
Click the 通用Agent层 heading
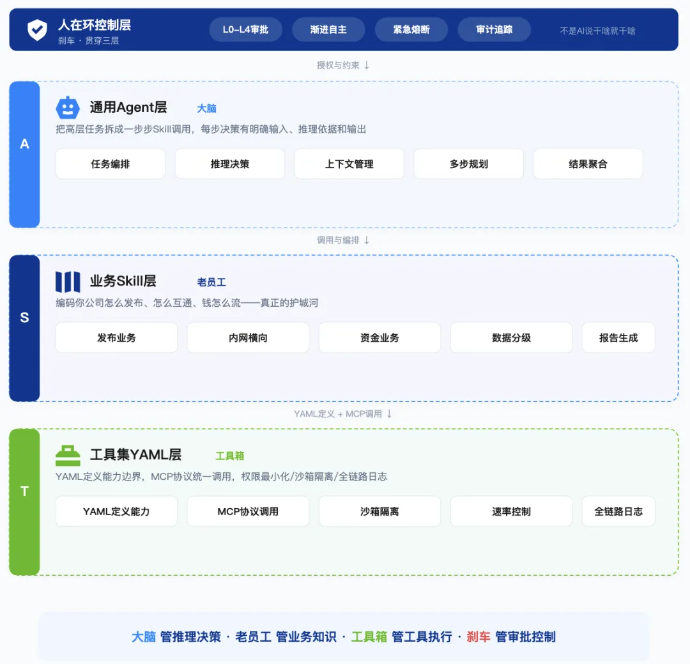pyautogui.click(x=128, y=107)
